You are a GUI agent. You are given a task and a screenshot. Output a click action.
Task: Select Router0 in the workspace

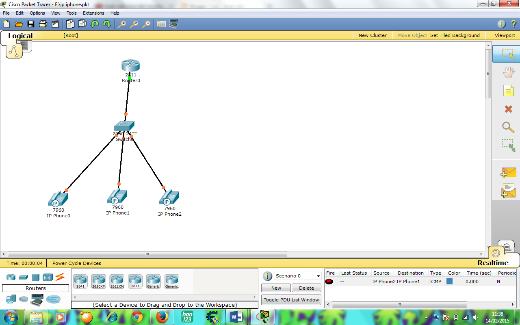click(130, 66)
